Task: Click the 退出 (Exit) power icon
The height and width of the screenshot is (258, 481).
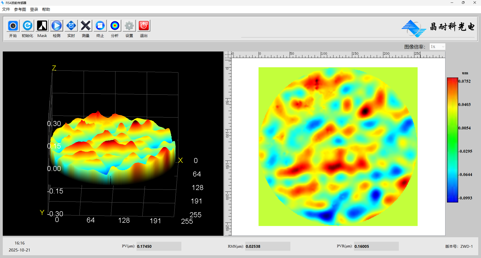Action: (x=144, y=26)
